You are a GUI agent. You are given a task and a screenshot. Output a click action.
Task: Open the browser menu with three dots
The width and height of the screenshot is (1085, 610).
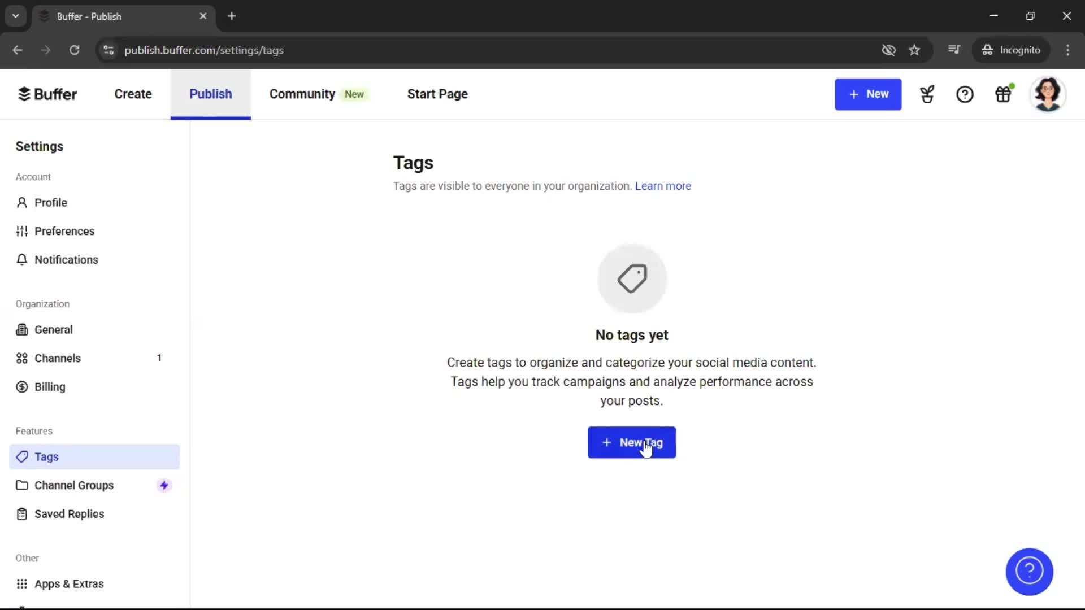point(1068,50)
